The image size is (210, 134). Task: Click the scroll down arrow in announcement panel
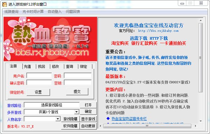click(201, 121)
